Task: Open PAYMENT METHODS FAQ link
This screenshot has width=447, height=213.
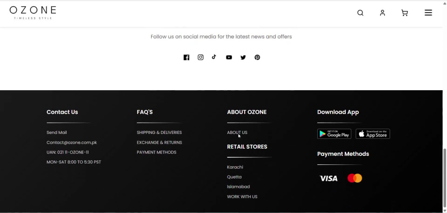Action: pos(156,152)
